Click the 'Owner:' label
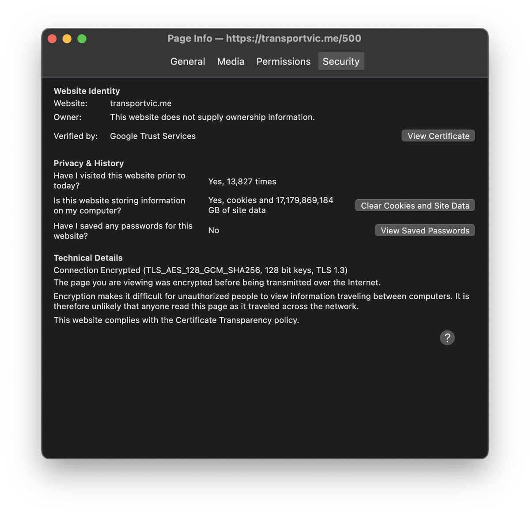Image resolution: width=530 pixels, height=514 pixels. 68,117
